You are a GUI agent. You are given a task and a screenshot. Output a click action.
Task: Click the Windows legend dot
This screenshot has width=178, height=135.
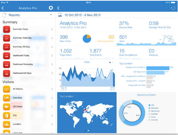(x=150, y=108)
